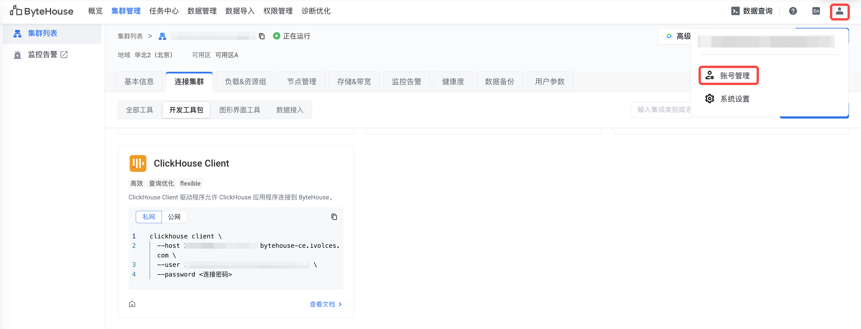Viewport: 861px width, 329px height.
Task: Select the 私网 network option
Action: pyautogui.click(x=149, y=217)
